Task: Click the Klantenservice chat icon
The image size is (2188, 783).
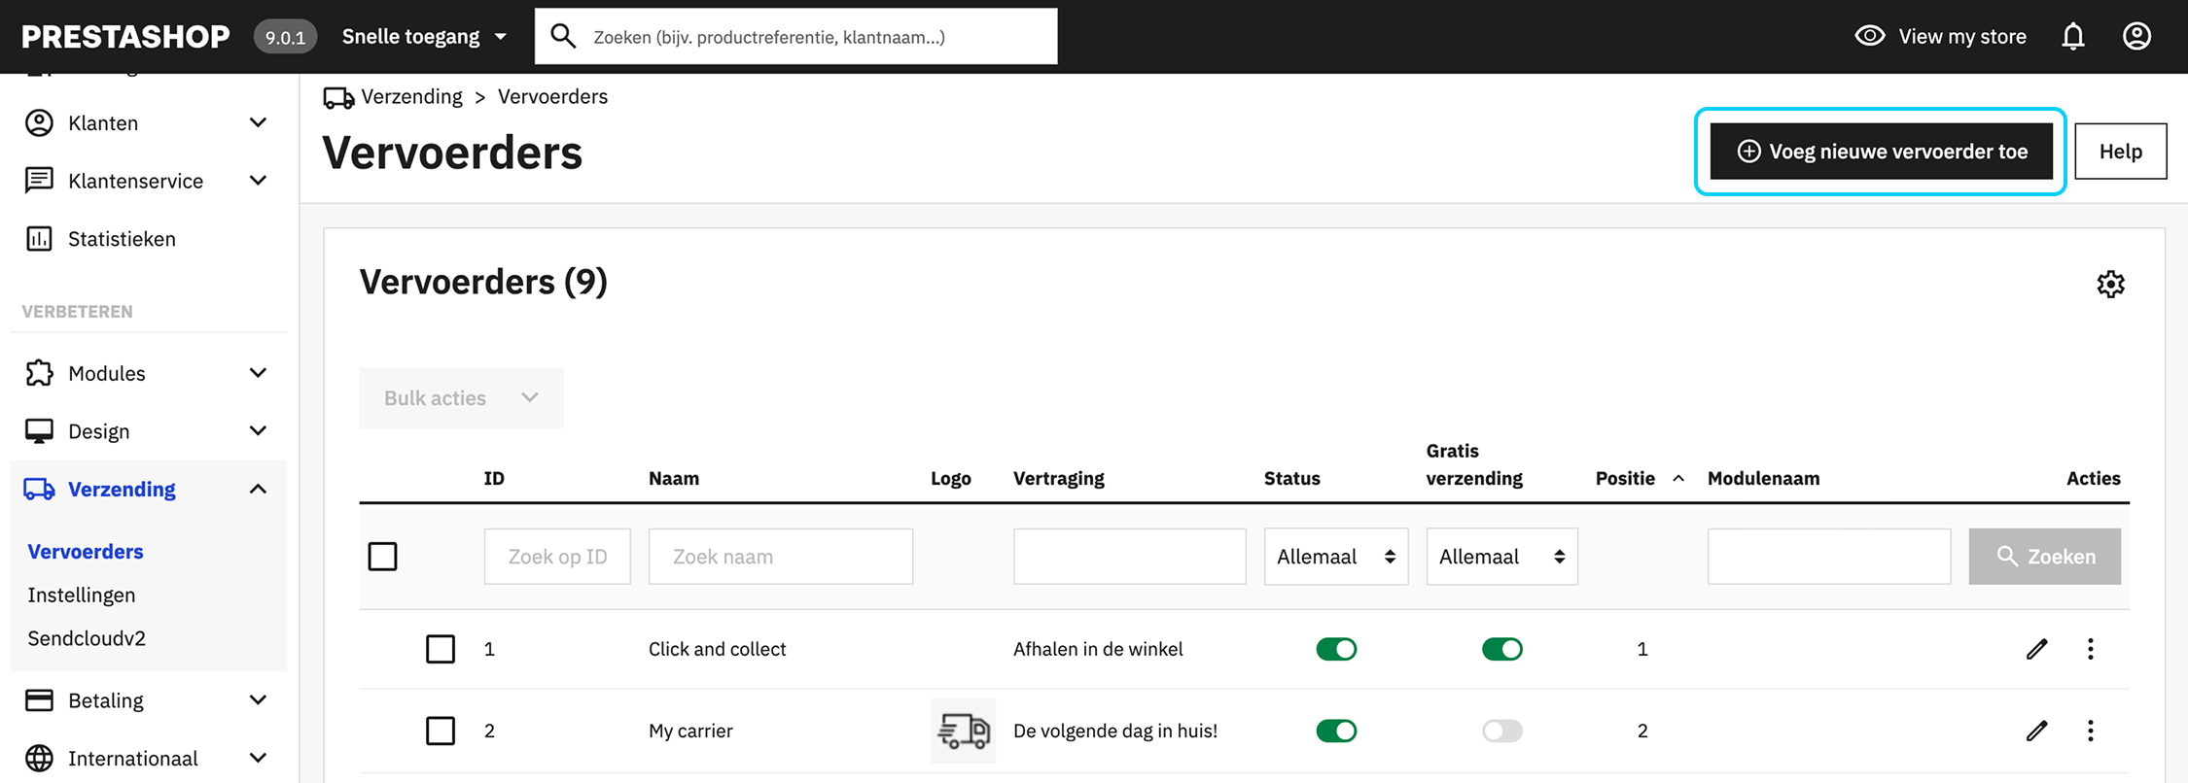Action: click(39, 181)
